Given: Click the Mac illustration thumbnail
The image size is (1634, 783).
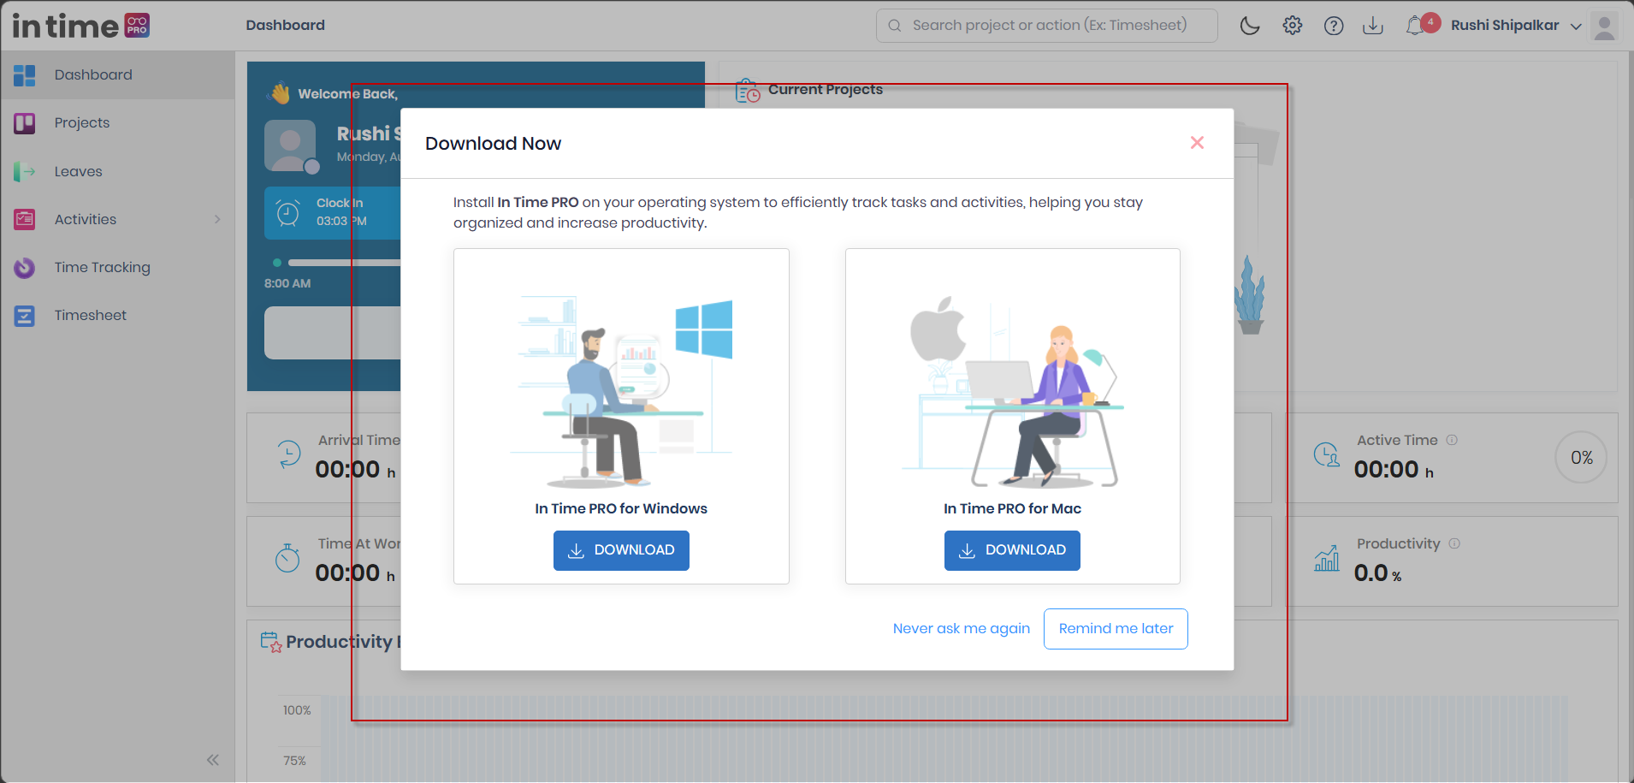Looking at the screenshot, I should (x=1013, y=391).
